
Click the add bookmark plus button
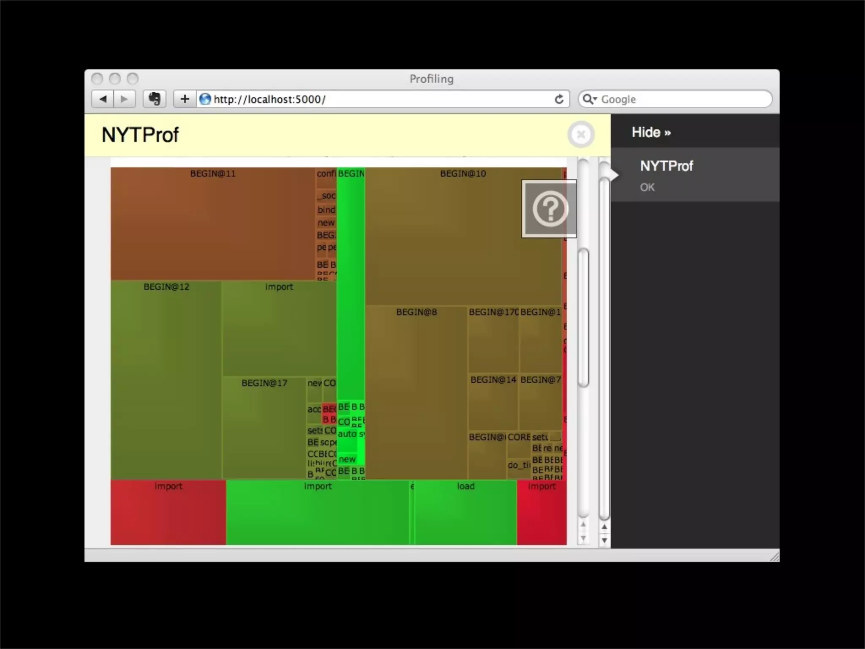click(185, 99)
